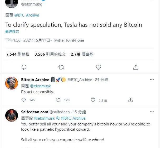Click @elonmusk mention in Bitcoin Archive reply

40,86
